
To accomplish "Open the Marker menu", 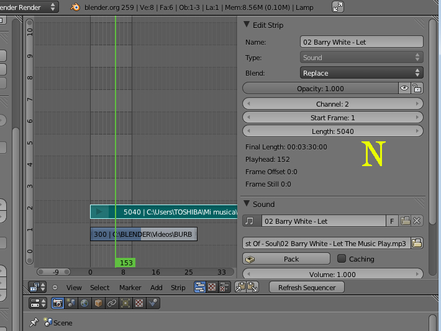I will click(x=130, y=288).
